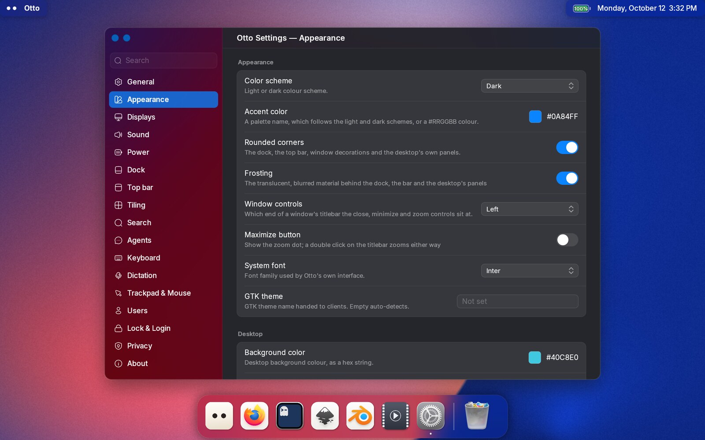Click the Displays monitor icon

pos(118,117)
